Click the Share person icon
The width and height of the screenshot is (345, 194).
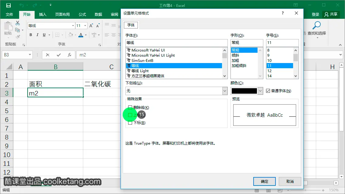(x=326, y=15)
